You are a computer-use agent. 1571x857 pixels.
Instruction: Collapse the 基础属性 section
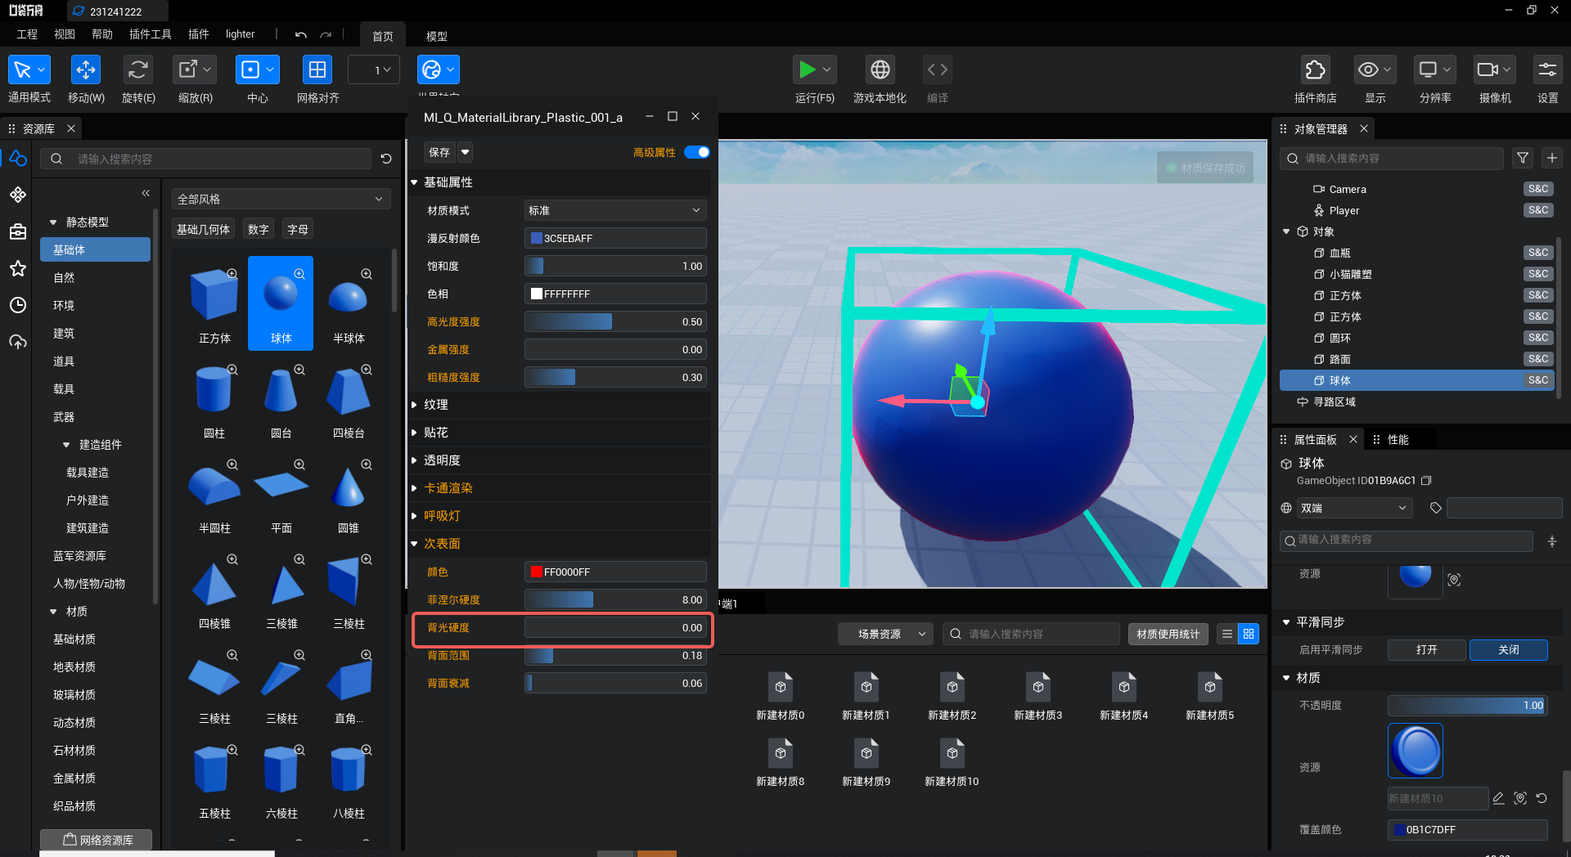pyautogui.click(x=414, y=182)
